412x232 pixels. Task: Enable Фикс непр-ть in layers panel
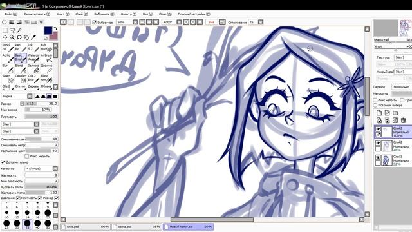click(375, 100)
